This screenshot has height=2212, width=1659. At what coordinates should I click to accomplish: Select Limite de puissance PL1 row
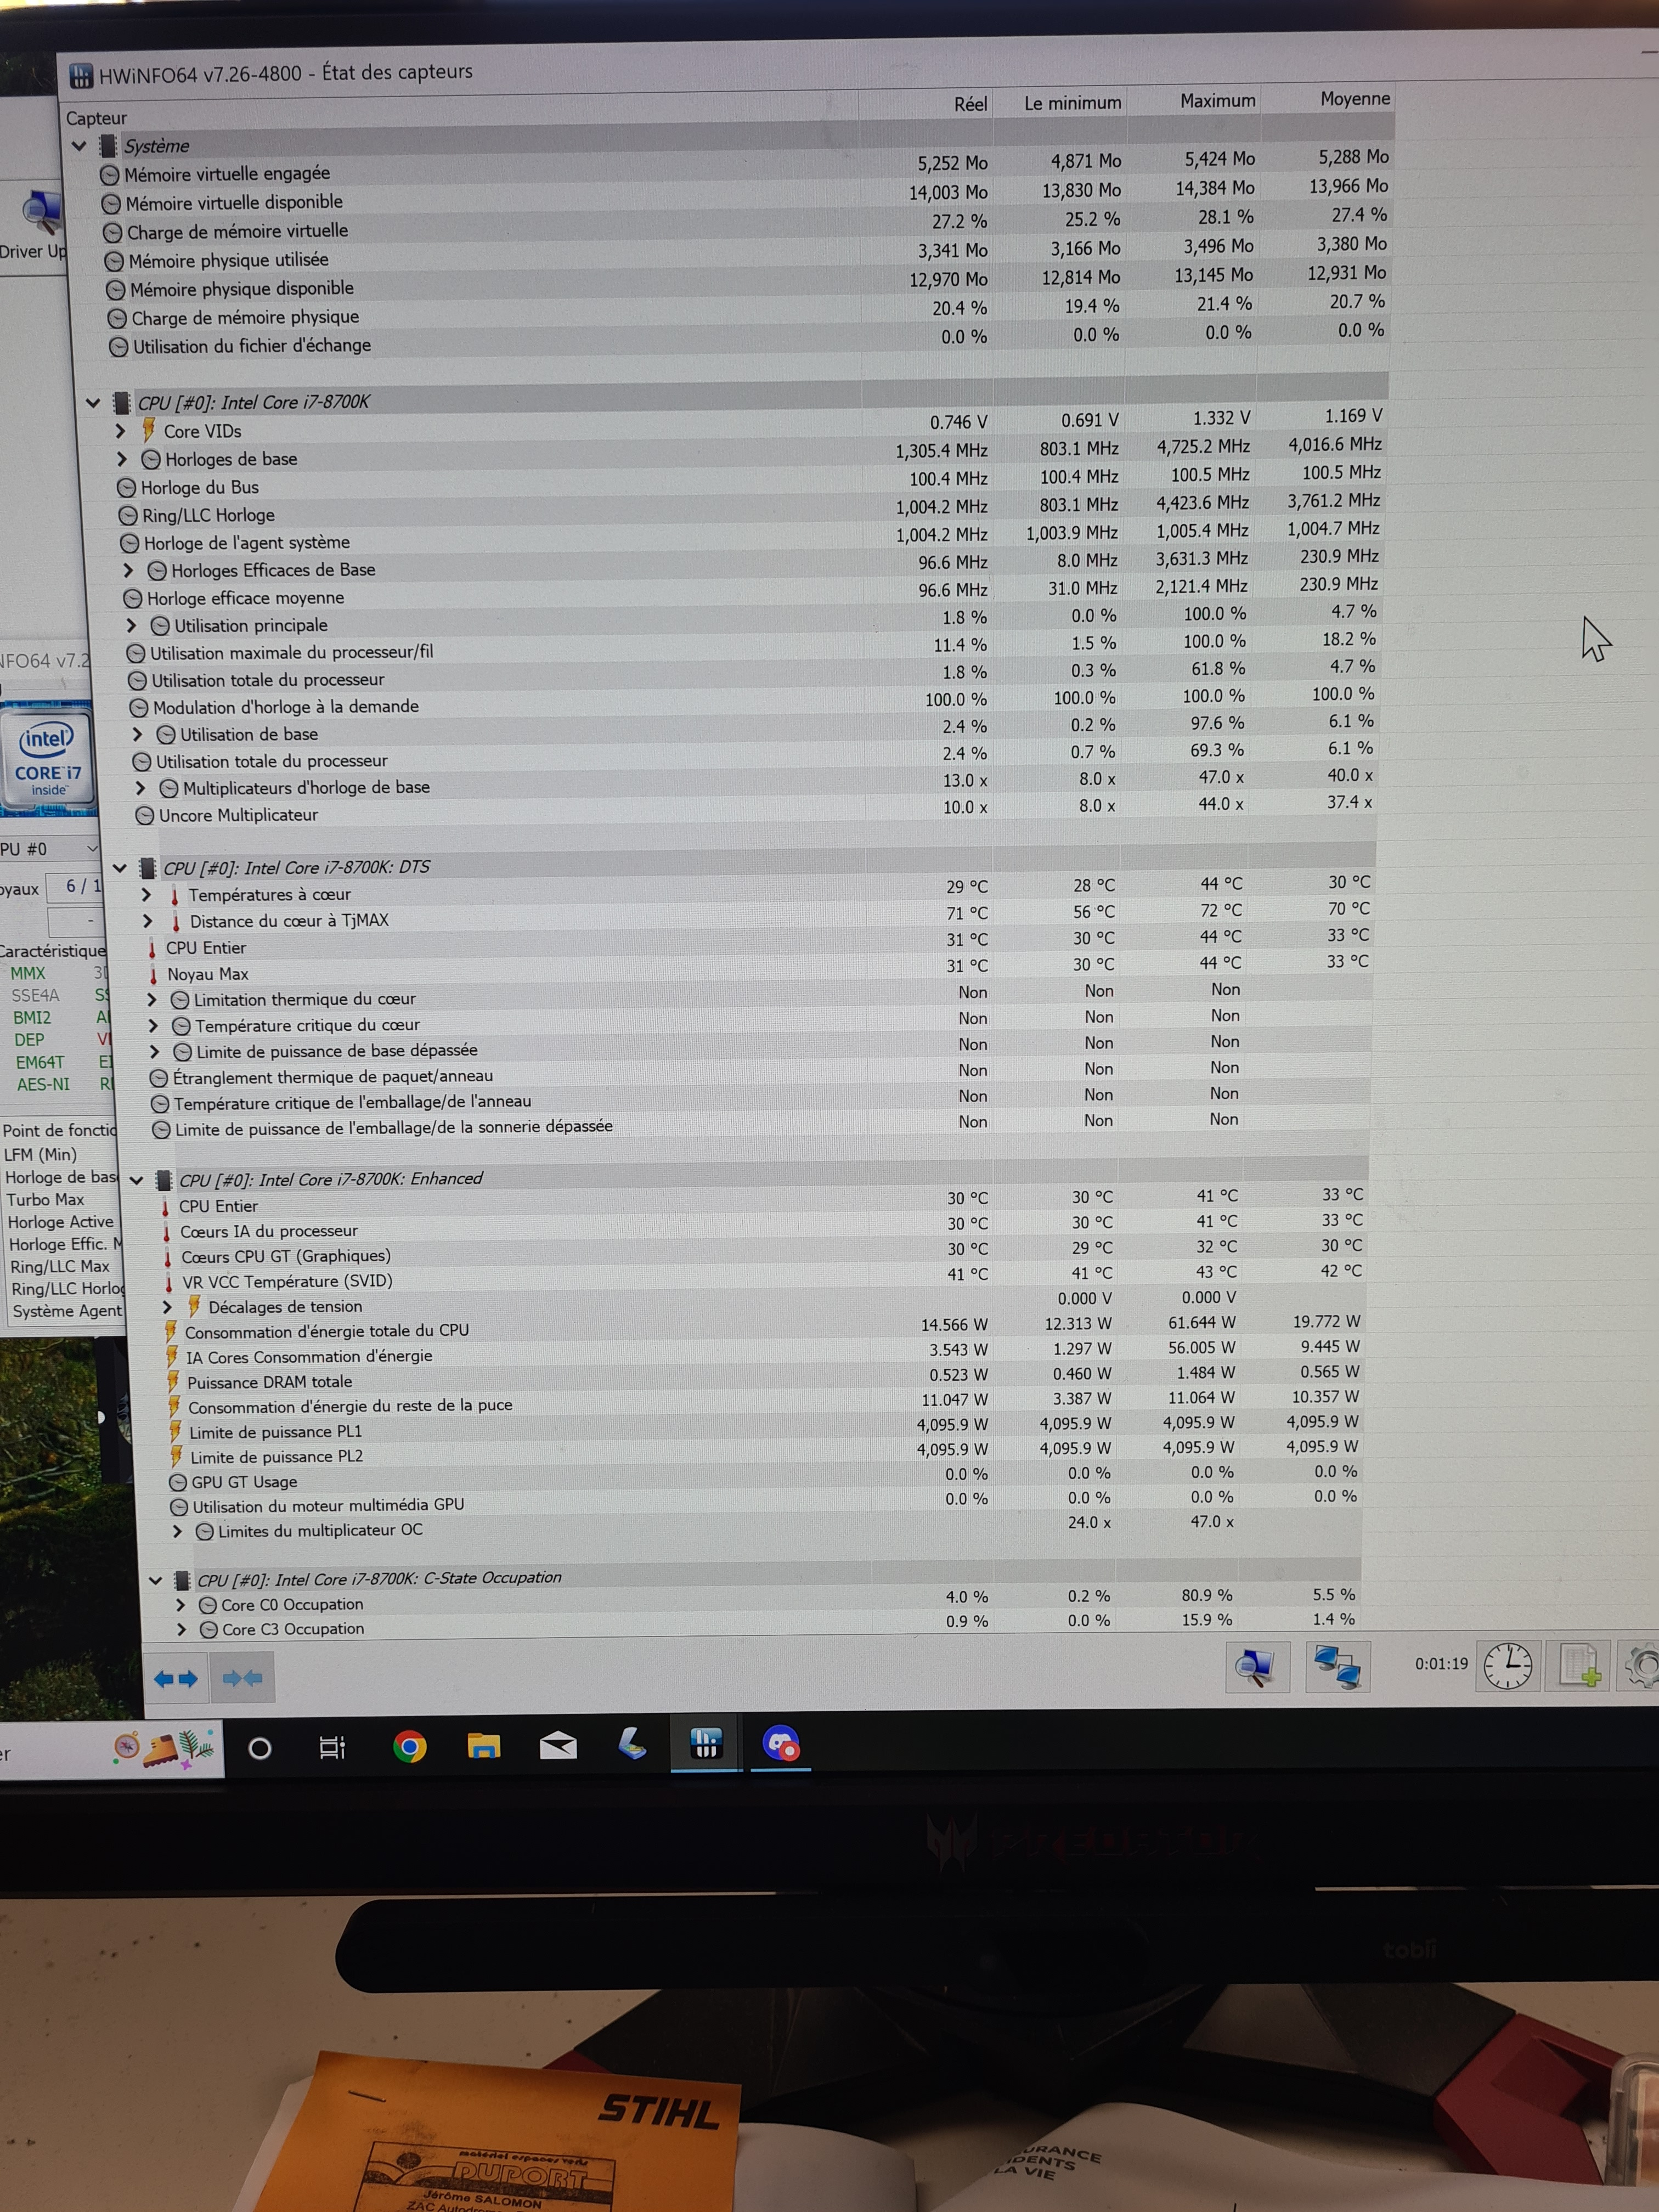(276, 1432)
